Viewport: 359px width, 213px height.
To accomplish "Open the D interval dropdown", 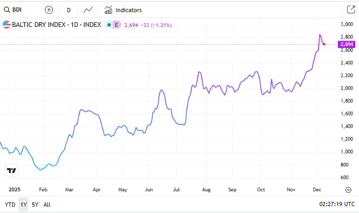I will click(x=69, y=10).
